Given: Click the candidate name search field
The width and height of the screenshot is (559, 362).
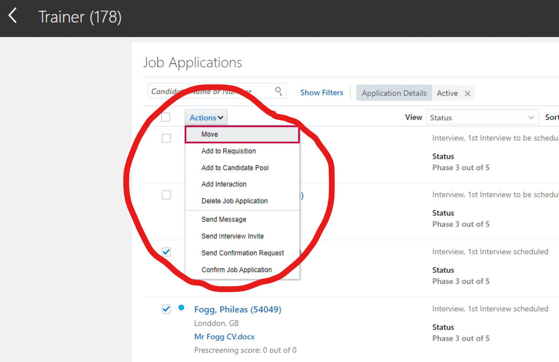Looking at the screenshot, I should [x=211, y=91].
